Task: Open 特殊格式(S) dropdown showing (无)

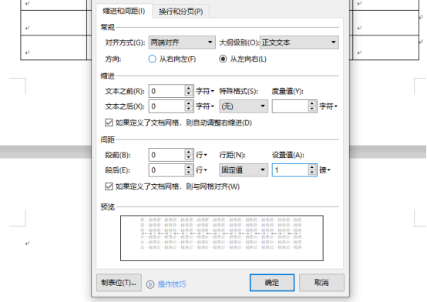Action: (244, 106)
